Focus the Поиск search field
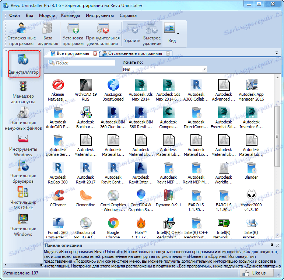 82,63
